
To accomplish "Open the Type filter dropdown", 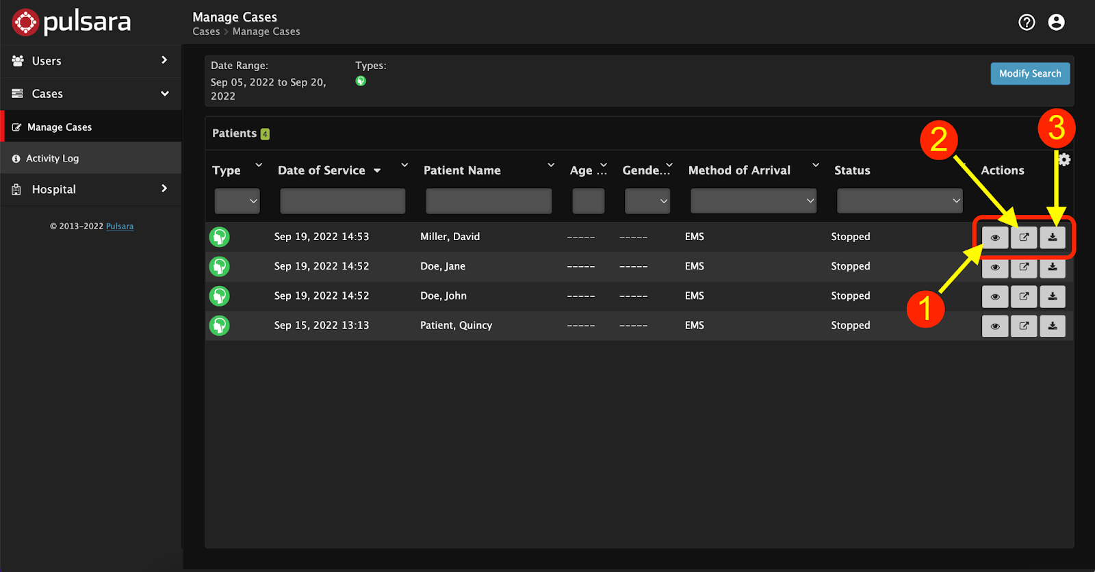I will coord(237,201).
